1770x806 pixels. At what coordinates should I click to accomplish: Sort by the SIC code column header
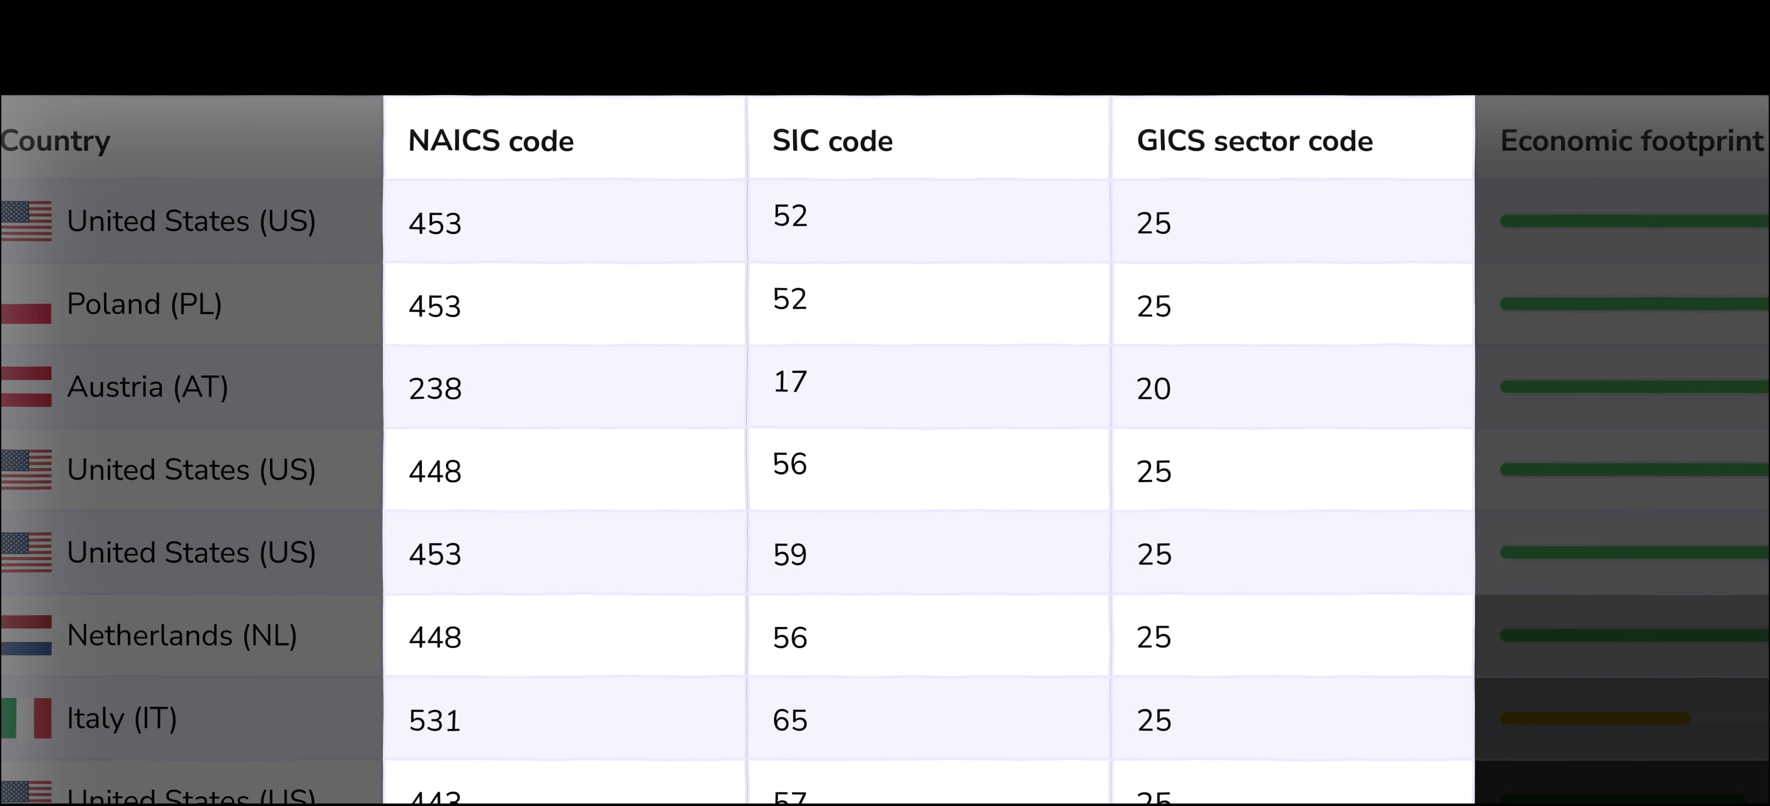point(832,141)
